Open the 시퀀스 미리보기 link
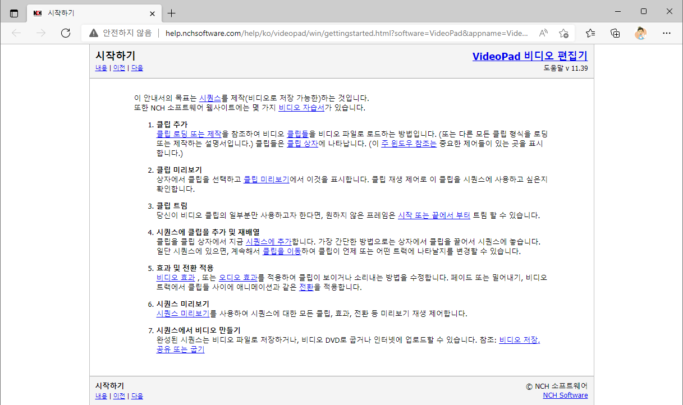 183,314
